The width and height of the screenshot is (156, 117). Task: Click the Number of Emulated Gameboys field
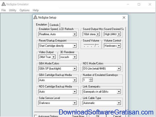(x=86, y=80)
